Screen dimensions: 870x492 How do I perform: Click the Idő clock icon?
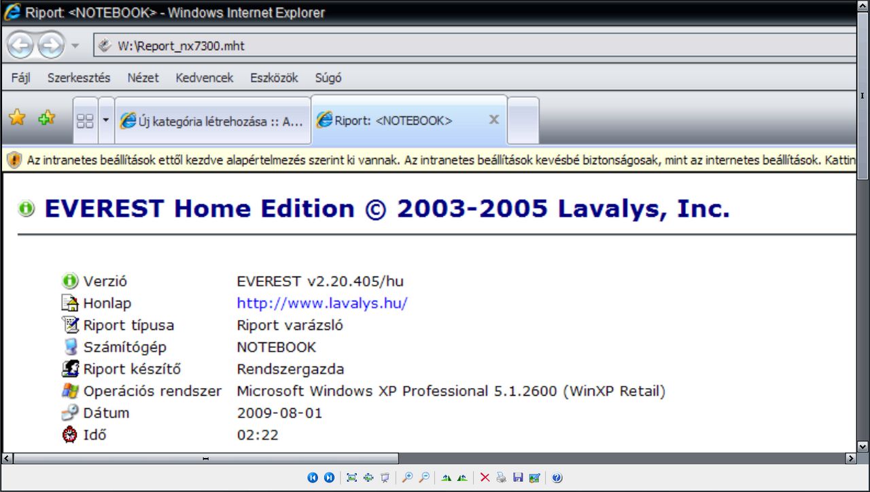tap(70, 435)
